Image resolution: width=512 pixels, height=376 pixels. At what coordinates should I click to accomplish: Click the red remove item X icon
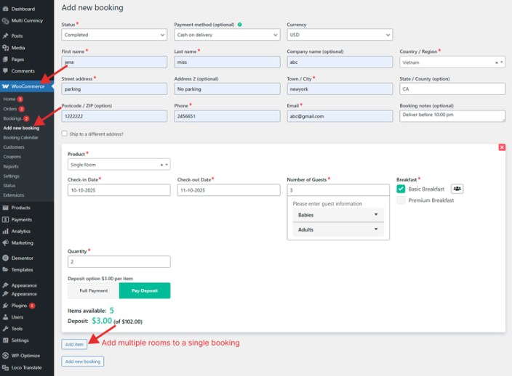point(502,147)
